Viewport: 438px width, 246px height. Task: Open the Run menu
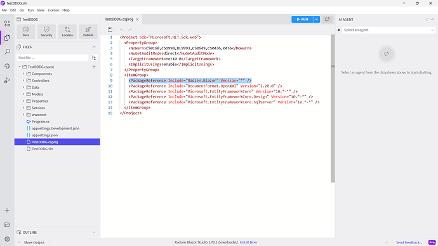[30, 10]
